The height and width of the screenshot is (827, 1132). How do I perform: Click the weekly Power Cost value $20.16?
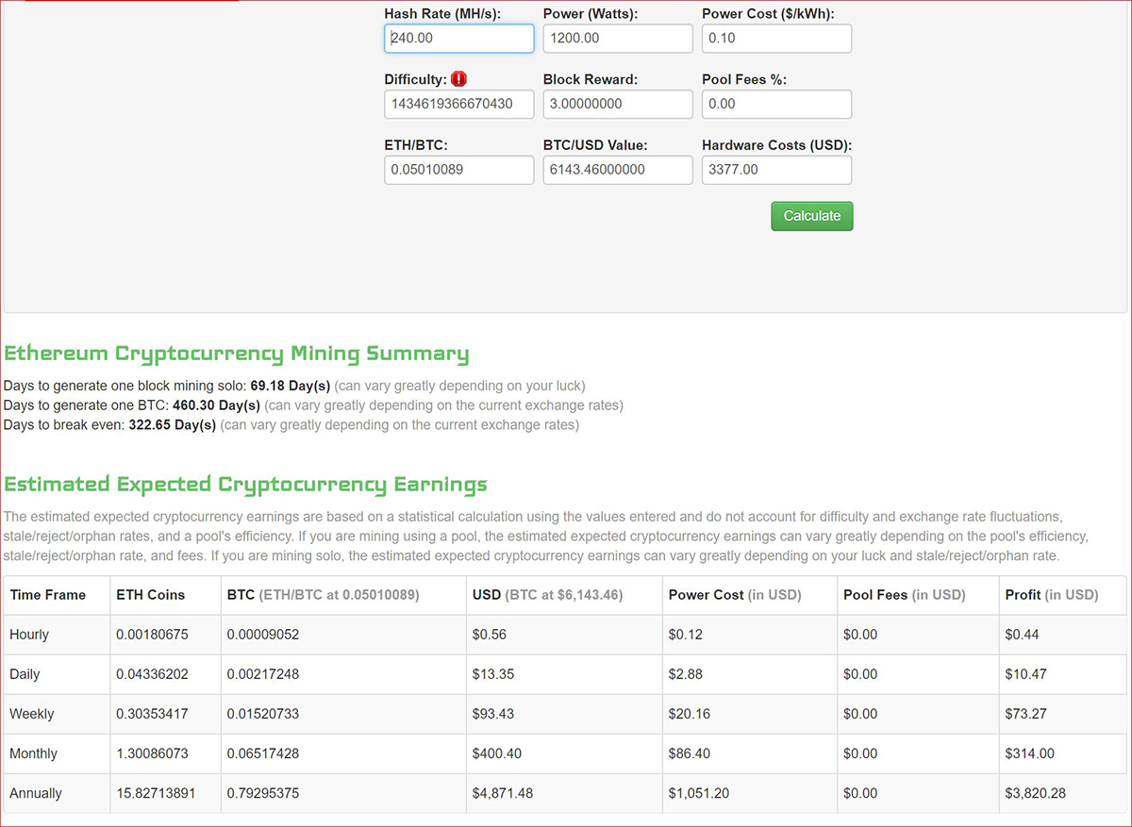click(x=690, y=714)
